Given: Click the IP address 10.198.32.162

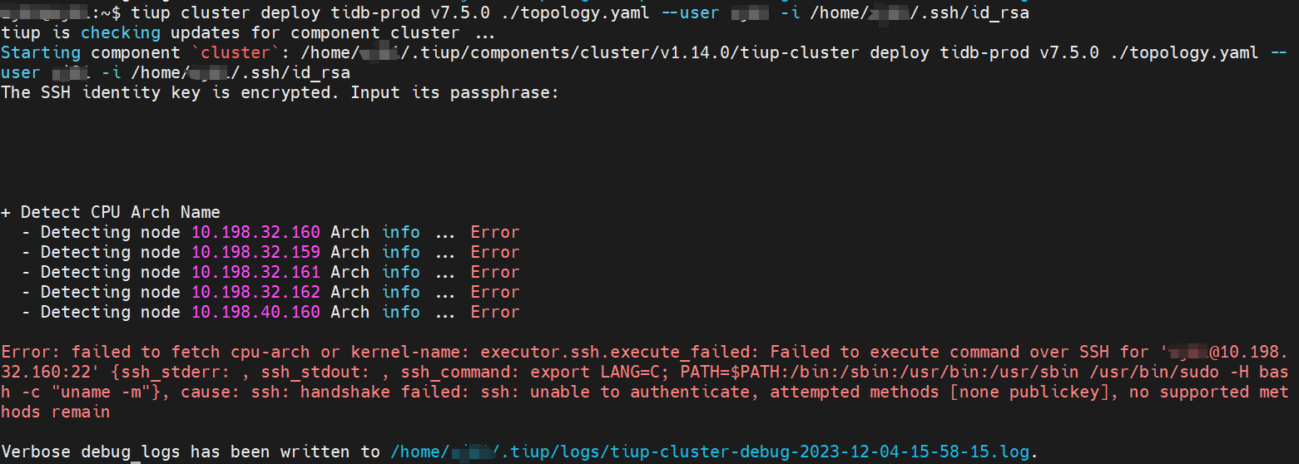Looking at the screenshot, I should pos(255,292).
